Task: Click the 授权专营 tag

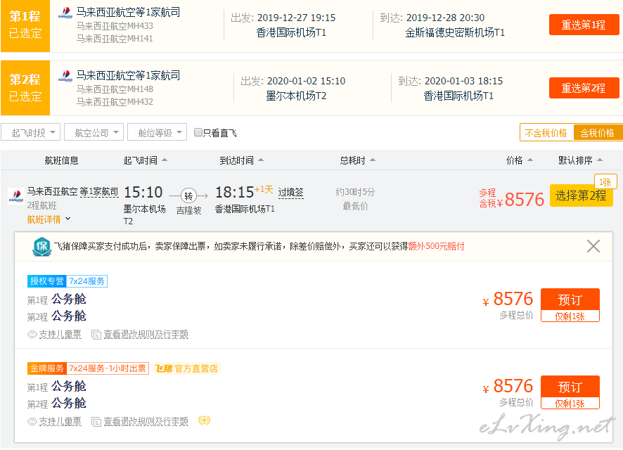Action: [47, 281]
